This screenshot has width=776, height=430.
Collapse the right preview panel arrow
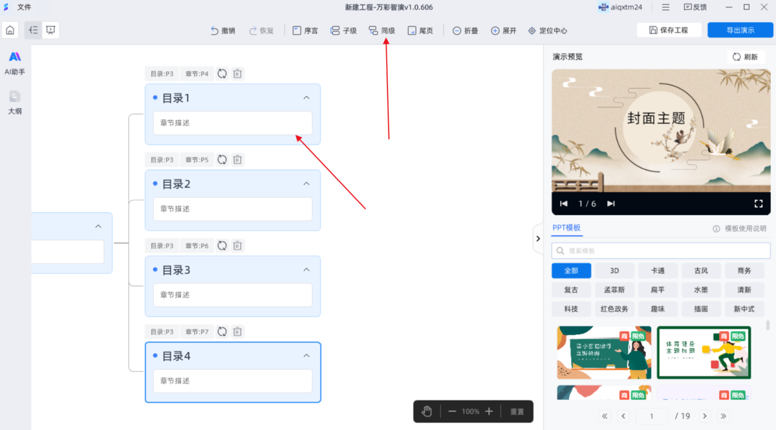click(538, 238)
